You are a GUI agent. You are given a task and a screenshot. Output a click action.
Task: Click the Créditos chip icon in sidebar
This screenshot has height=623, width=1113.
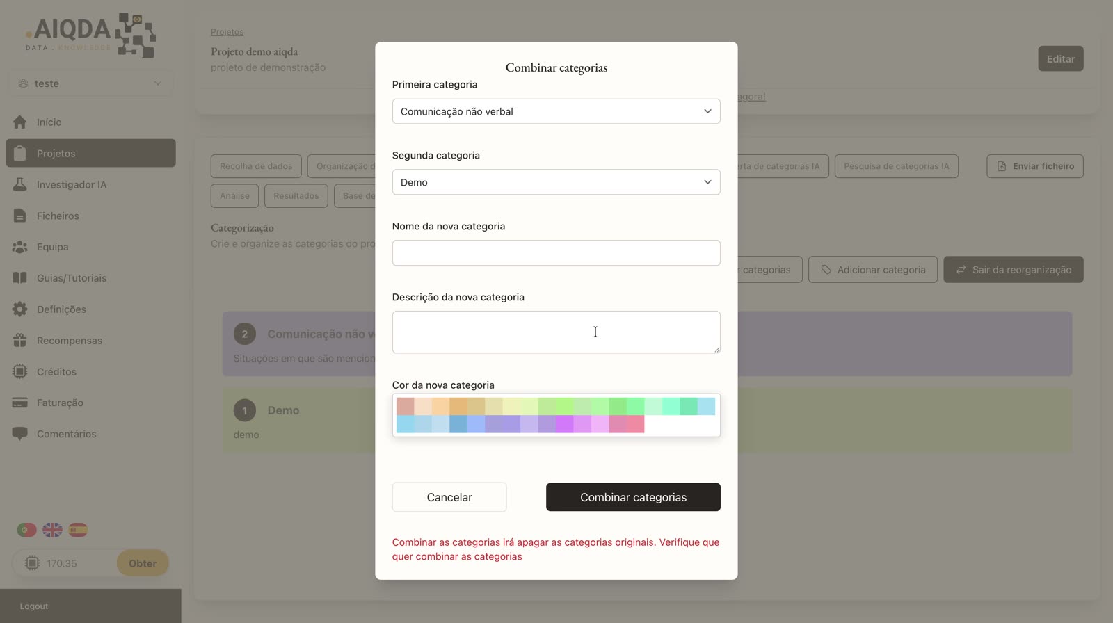coord(19,371)
